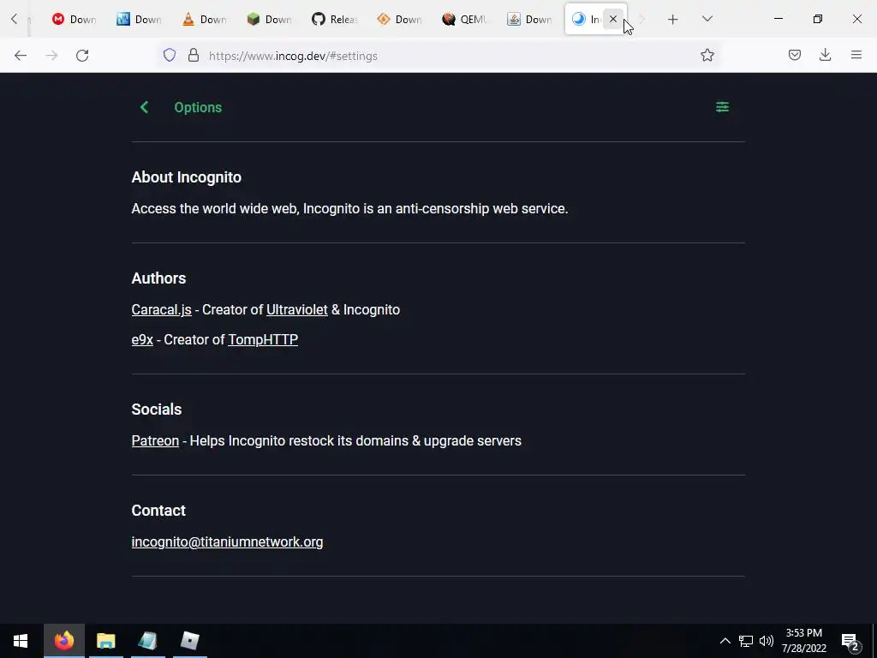Switch to the QEMU tab
This screenshot has width=877, height=658.
(464, 19)
